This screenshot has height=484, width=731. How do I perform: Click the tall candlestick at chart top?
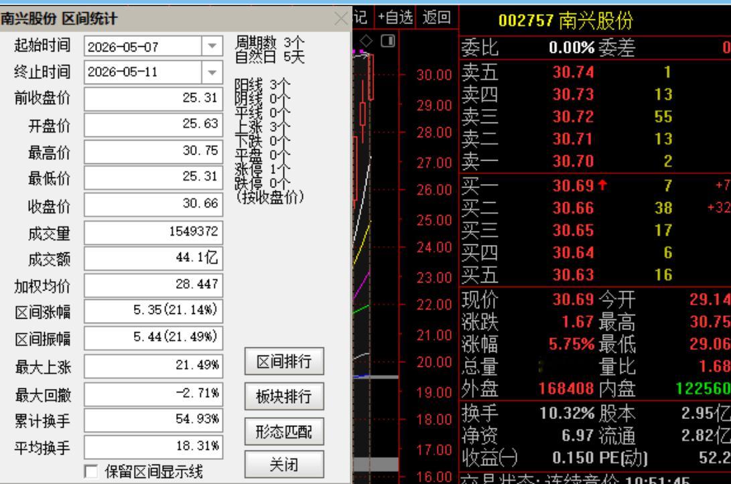371,76
